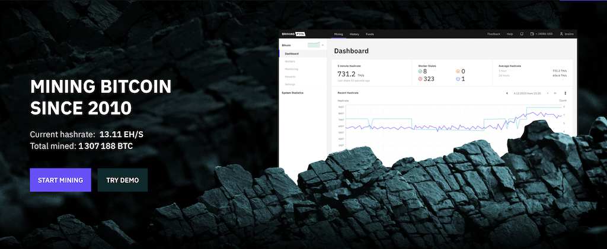This screenshot has width=607, height=249.
Task: Open the brains user profile icon
Action: tap(561, 34)
